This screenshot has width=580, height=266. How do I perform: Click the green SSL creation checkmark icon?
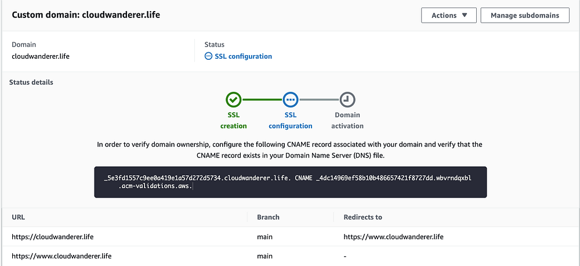[x=234, y=100]
